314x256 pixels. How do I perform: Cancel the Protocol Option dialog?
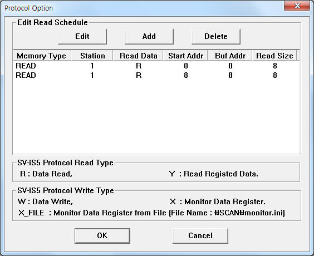200,236
